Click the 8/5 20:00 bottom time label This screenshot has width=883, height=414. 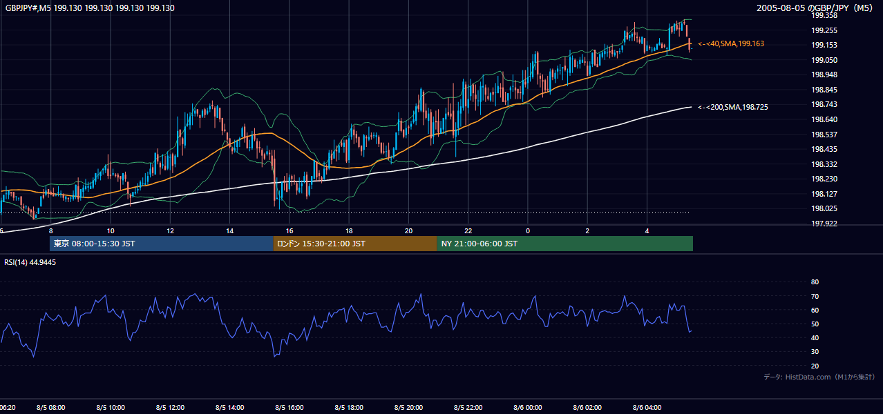coord(408,407)
